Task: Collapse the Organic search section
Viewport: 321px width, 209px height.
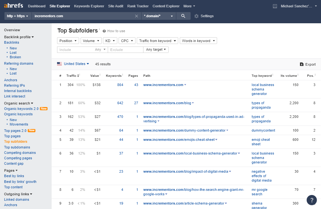Action: 18,103
